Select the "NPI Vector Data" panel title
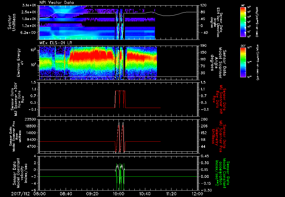Image resolution: width=285 pixels, height=197 pixels. [x=56, y=3]
